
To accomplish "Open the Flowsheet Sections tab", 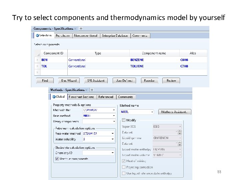I will point(81,97).
